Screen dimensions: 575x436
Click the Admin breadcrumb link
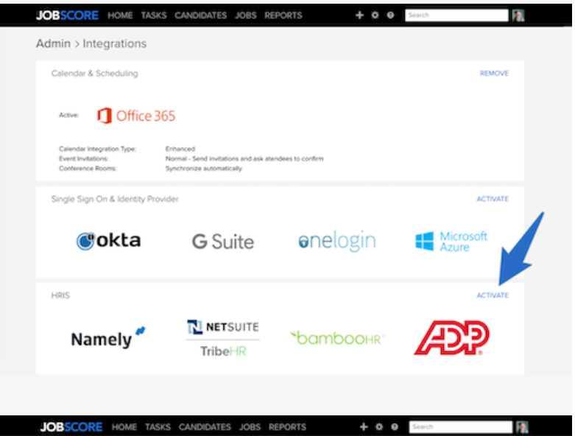53,43
